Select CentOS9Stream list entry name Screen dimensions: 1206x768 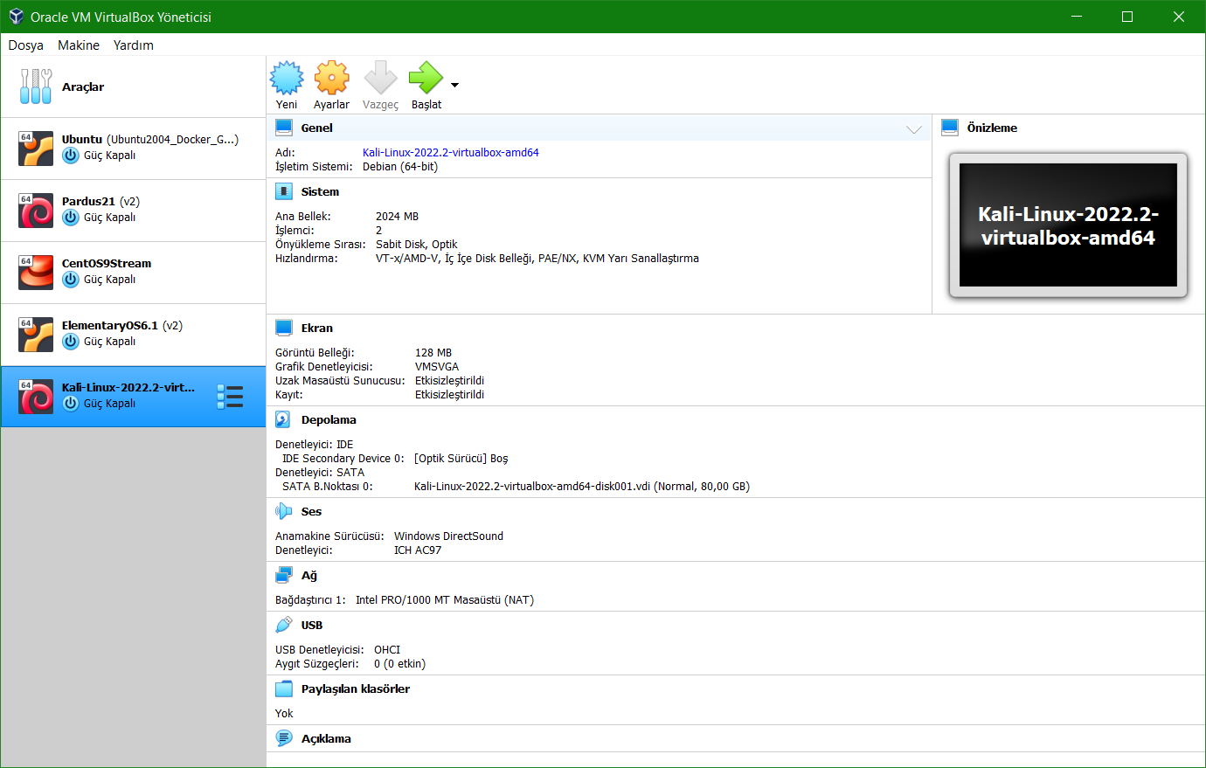(x=107, y=263)
